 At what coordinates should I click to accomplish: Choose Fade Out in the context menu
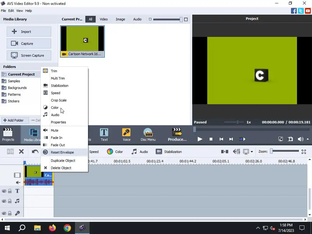coord(64,145)
